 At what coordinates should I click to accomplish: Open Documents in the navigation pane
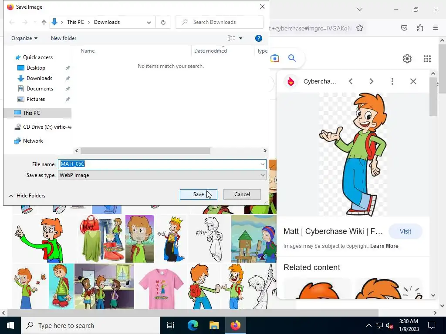pyautogui.click(x=40, y=89)
